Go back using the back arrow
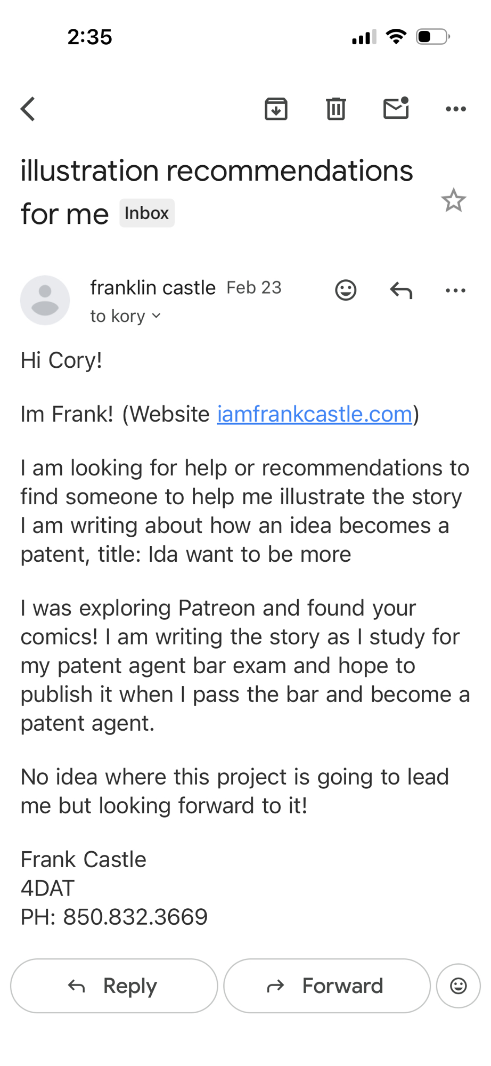Viewport: 491px width, 1066px height. pyautogui.click(x=28, y=109)
